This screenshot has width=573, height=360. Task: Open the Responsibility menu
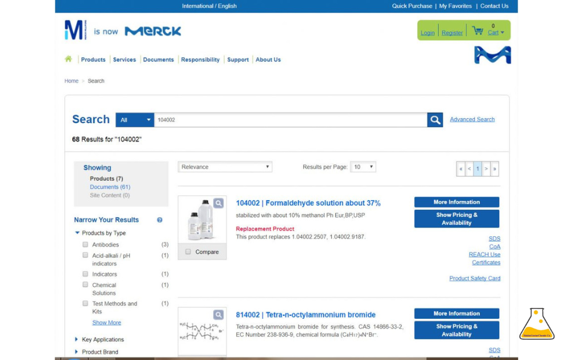[200, 60]
